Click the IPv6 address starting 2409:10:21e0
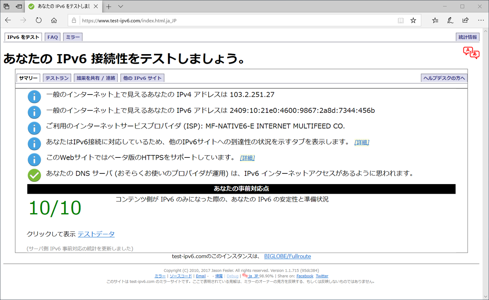Viewport: 489px width, 300px height. (x=302, y=111)
